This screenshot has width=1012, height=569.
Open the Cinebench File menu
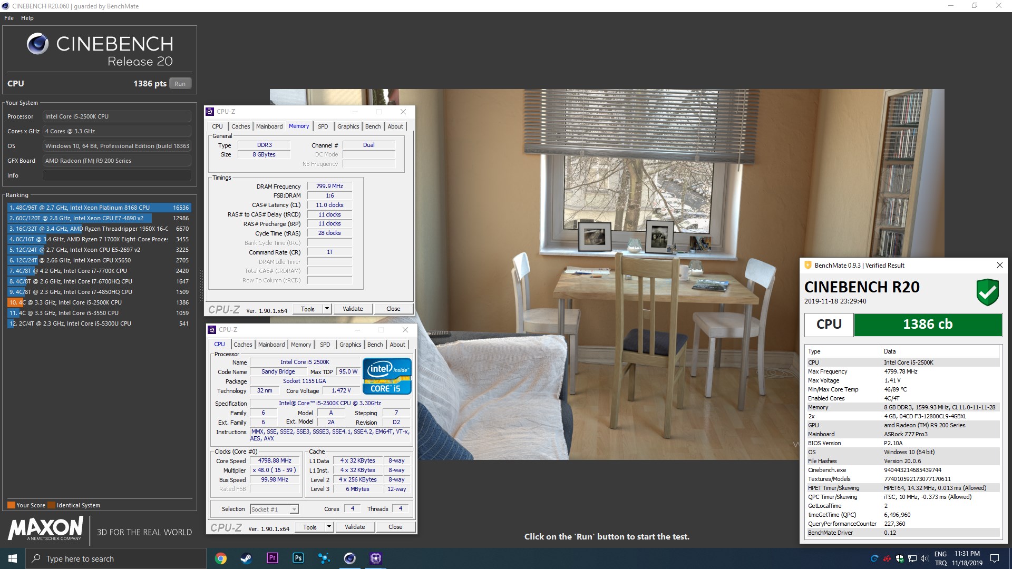[x=9, y=18]
